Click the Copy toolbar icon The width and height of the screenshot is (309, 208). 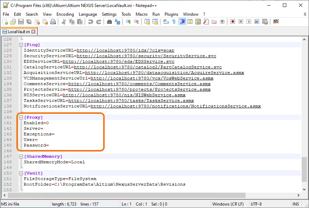tap(72, 22)
